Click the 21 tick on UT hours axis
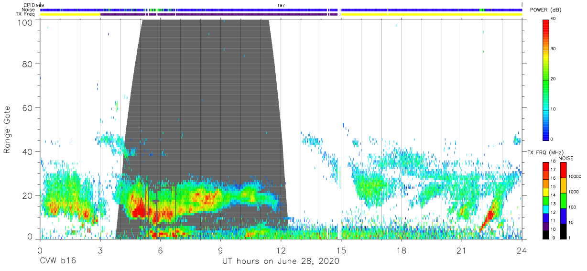This screenshot has width=587, height=271. point(462,250)
